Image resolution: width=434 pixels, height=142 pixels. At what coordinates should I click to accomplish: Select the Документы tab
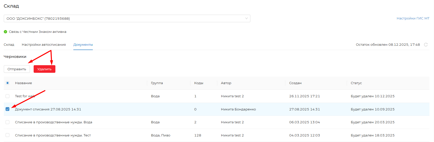click(83, 45)
